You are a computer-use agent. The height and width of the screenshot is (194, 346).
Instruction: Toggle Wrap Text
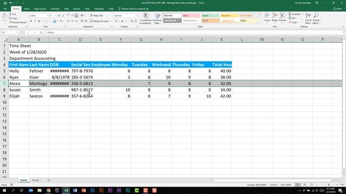[96, 16]
